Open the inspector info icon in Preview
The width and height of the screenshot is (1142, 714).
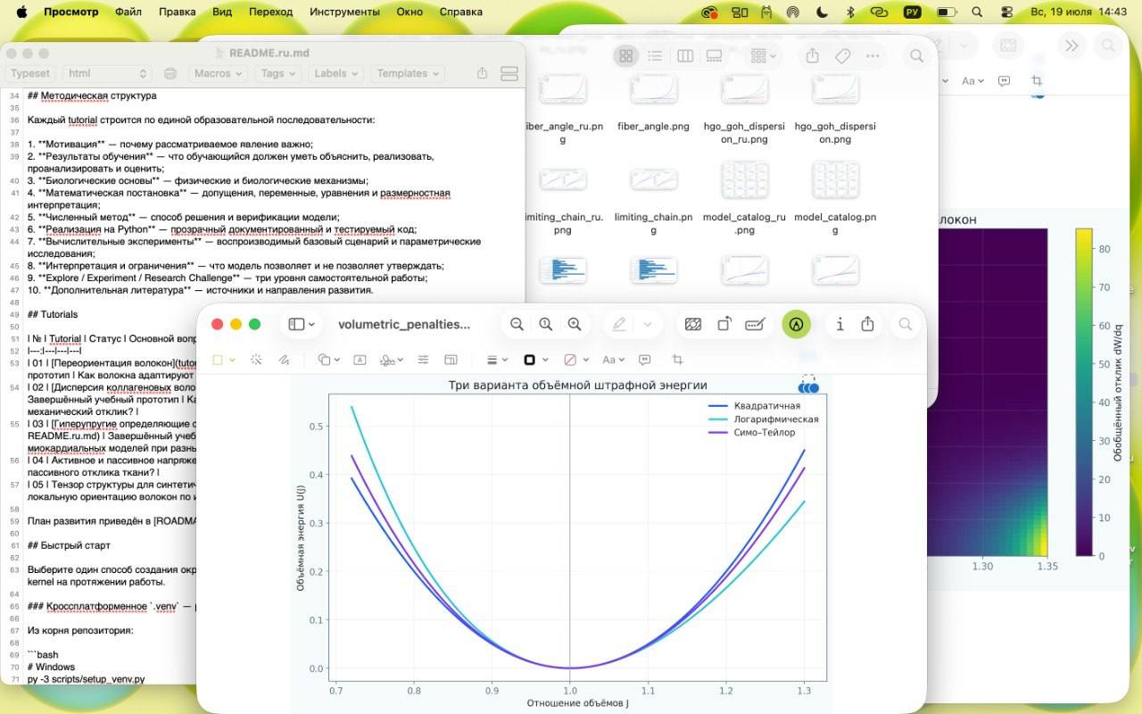840,325
